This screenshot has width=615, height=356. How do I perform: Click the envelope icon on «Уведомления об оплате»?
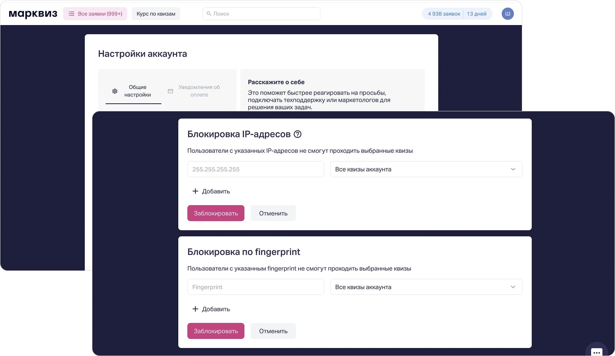pyautogui.click(x=170, y=91)
